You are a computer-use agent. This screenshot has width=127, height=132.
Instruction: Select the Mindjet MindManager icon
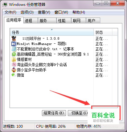(x=14, y=44)
